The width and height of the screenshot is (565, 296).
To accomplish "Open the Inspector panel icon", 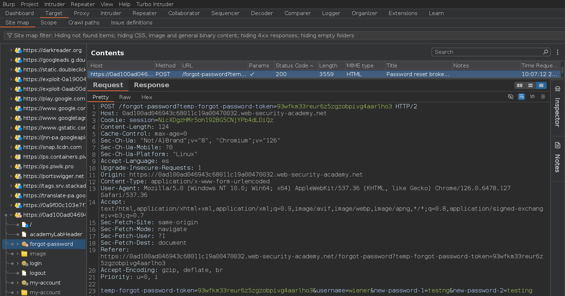I will (557, 89).
